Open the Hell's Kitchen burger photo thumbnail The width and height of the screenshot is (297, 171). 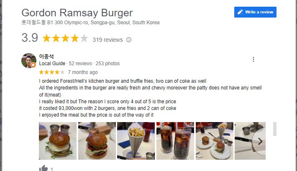click(97, 141)
